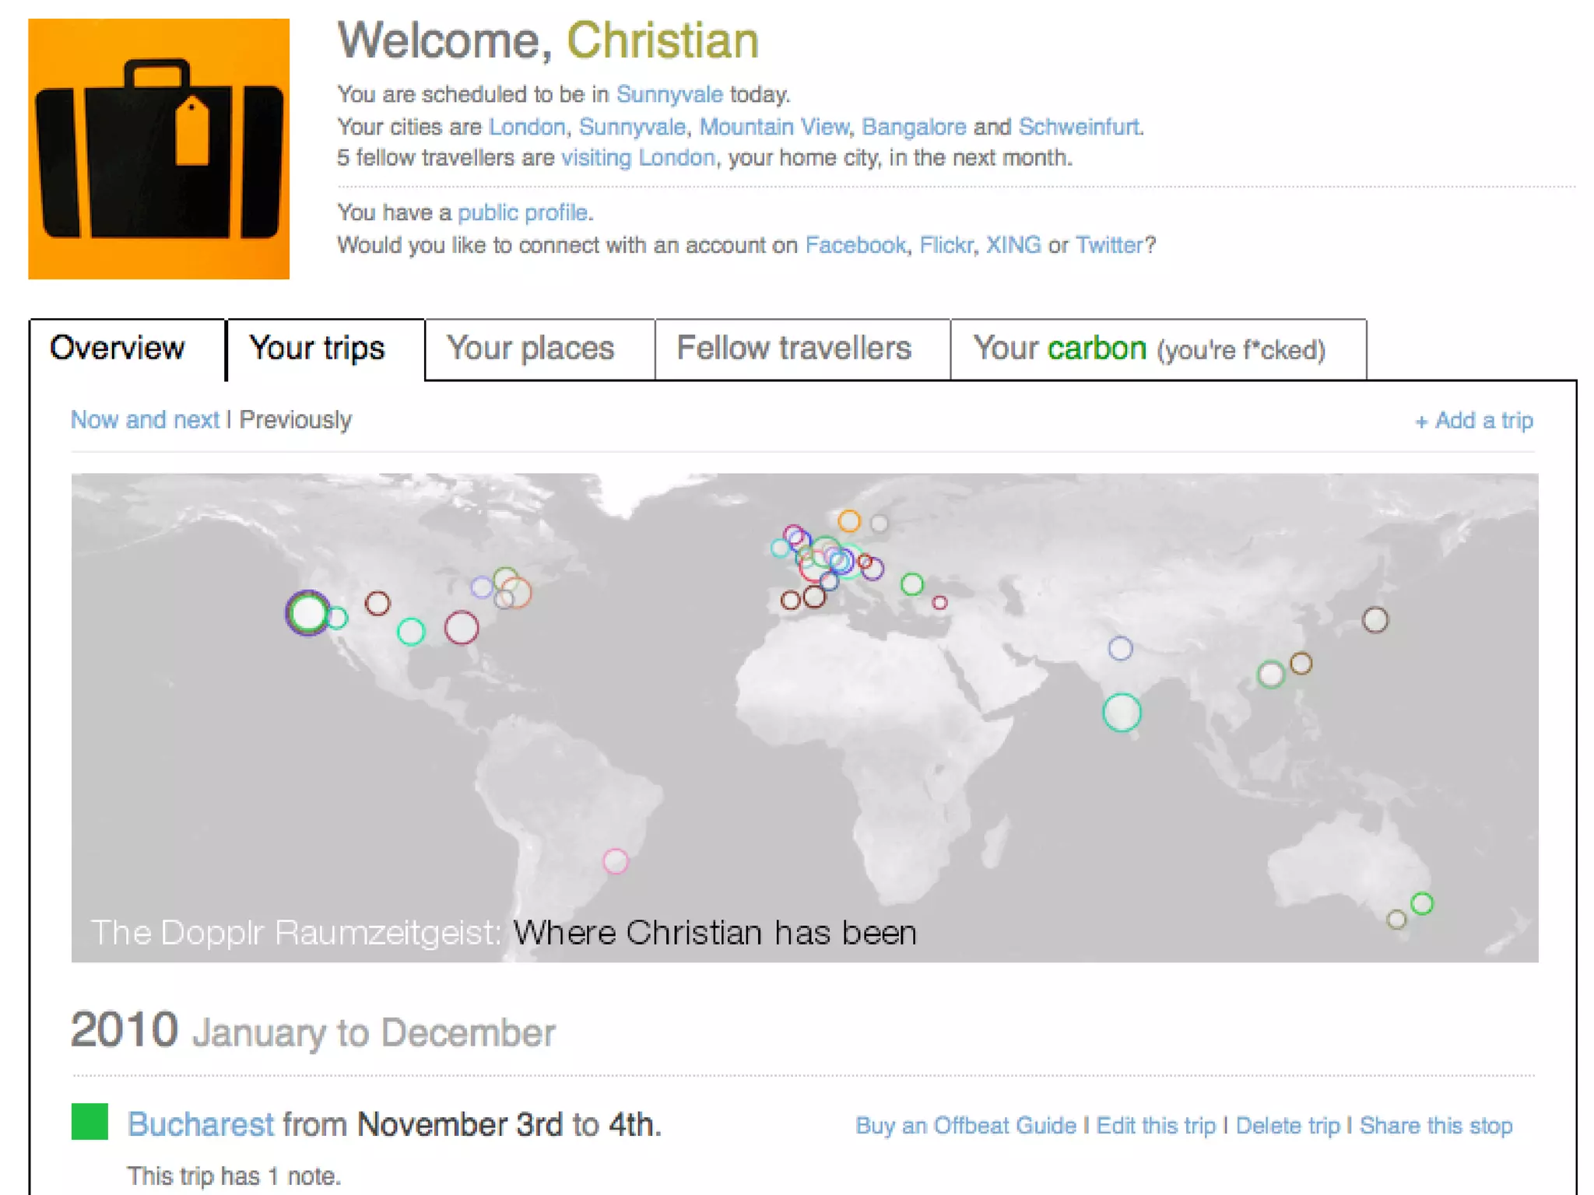Screen dimensions: 1594x1195
Task: Open the Sunnyvale city link
Action: pyautogui.click(x=669, y=94)
